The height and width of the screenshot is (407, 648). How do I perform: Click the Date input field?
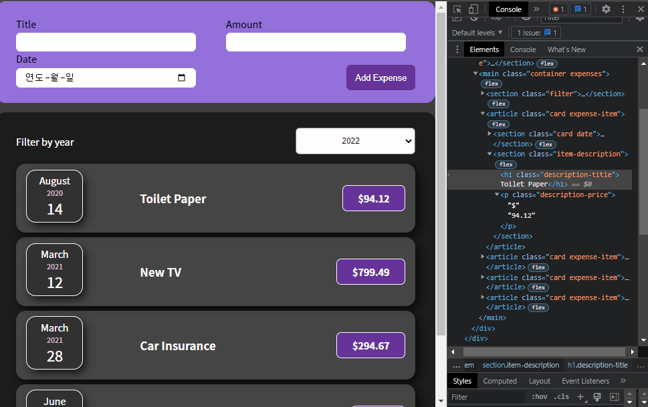(106, 78)
